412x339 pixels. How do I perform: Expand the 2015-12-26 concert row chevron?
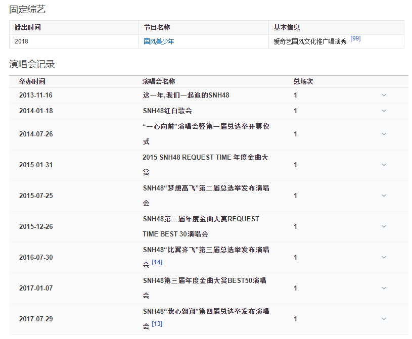point(384,226)
